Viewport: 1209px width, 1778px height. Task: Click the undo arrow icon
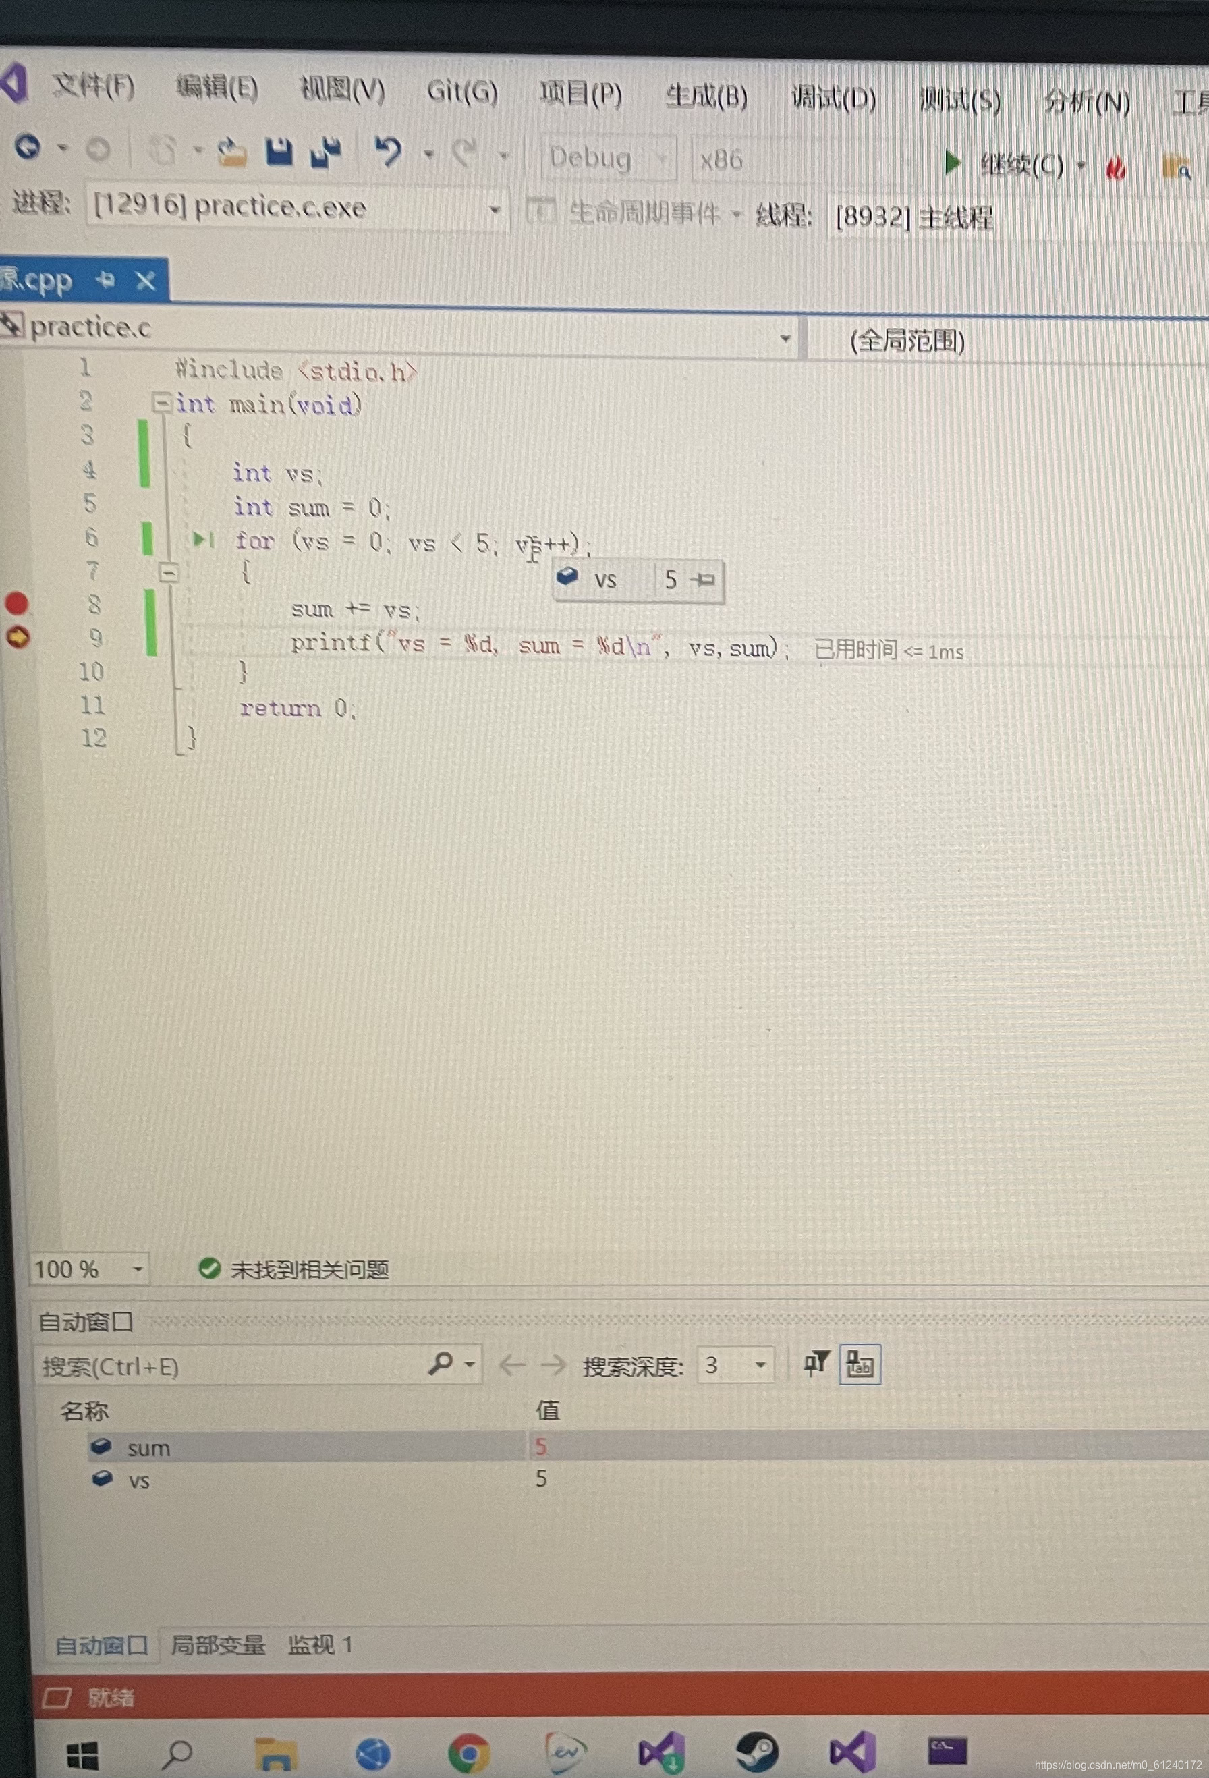coord(388,151)
